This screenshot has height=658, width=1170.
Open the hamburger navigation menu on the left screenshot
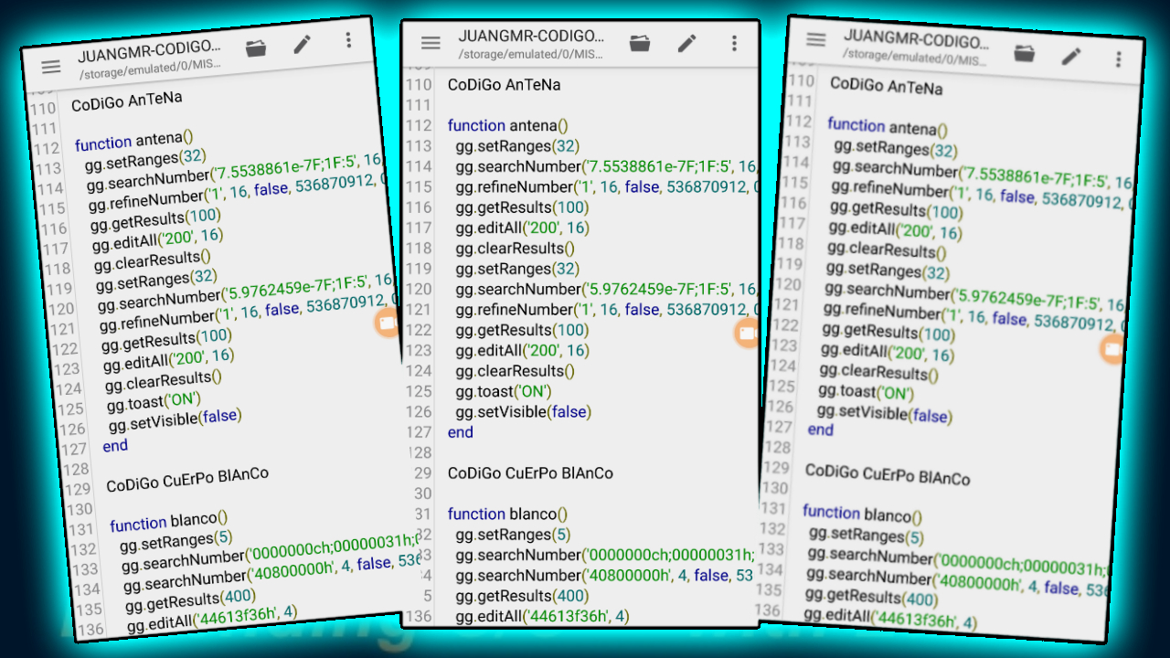click(51, 66)
